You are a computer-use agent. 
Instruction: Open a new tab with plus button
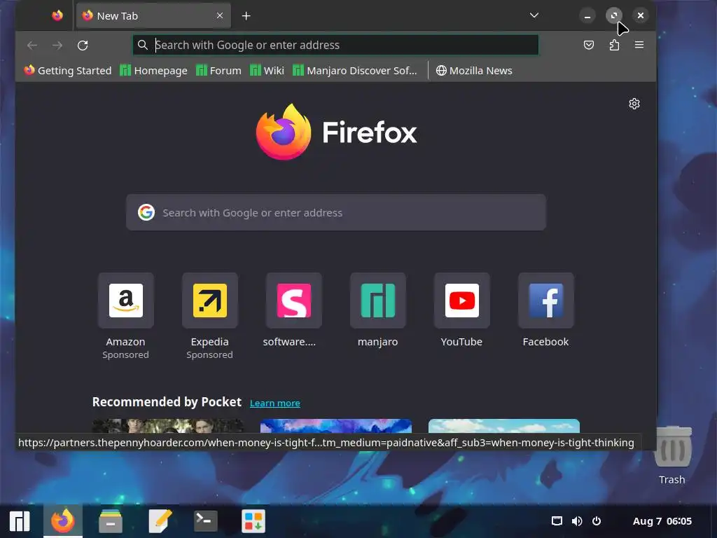coord(246,16)
